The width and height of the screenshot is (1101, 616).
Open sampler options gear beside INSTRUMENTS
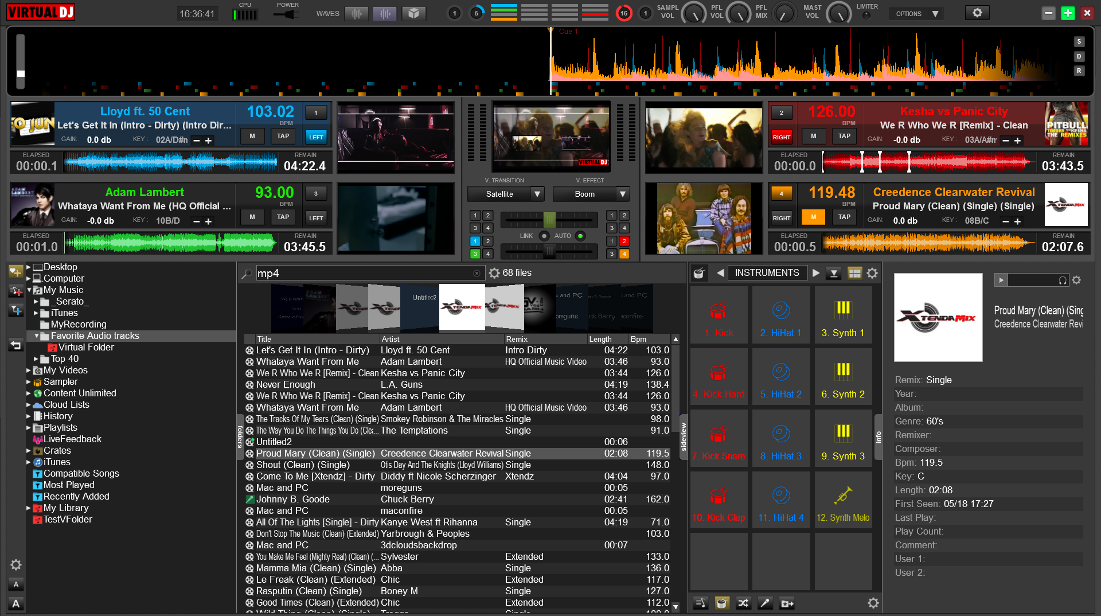click(x=872, y=273)
